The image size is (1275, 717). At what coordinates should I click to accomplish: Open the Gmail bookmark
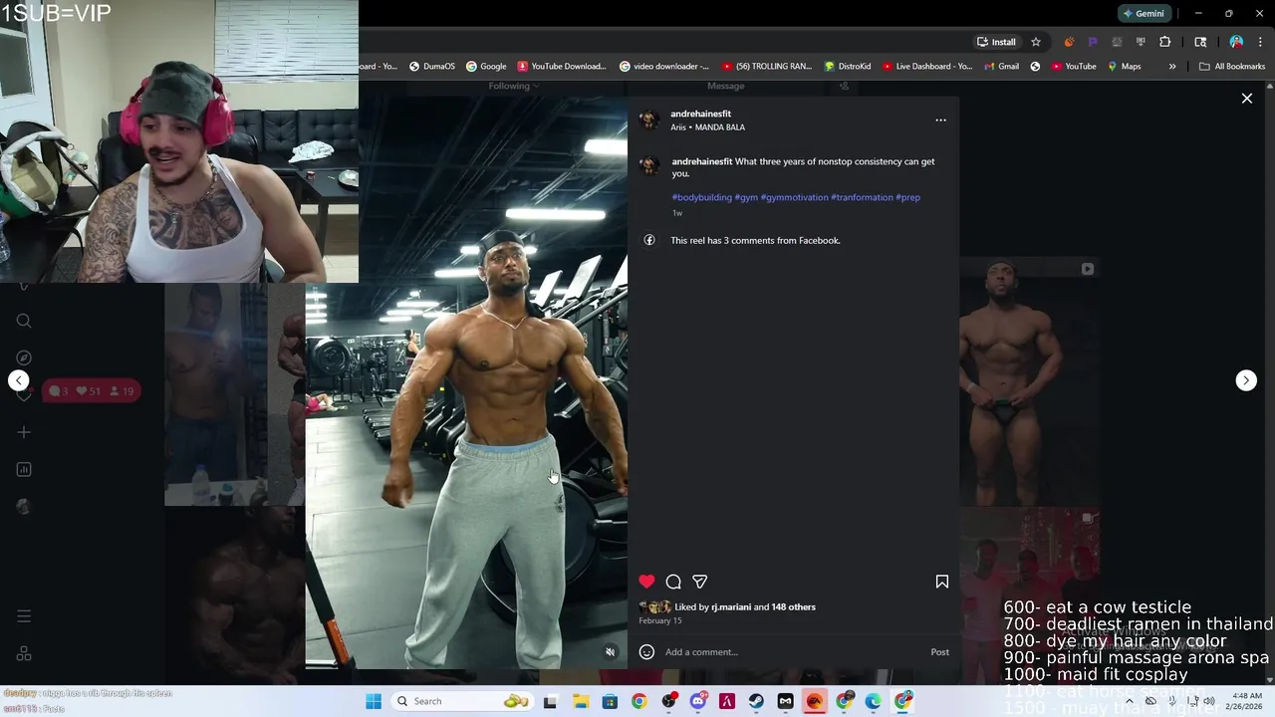pos(1000,67)
